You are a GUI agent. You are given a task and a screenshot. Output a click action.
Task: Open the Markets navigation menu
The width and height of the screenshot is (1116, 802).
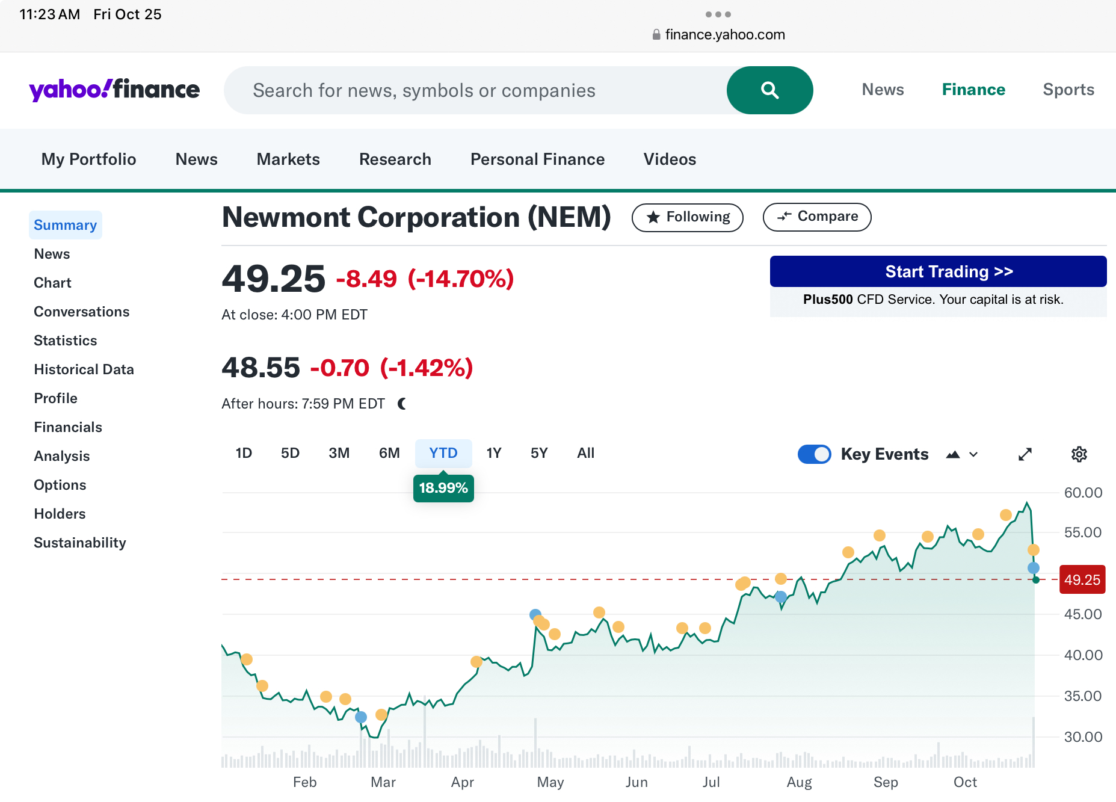pos(288,159)
